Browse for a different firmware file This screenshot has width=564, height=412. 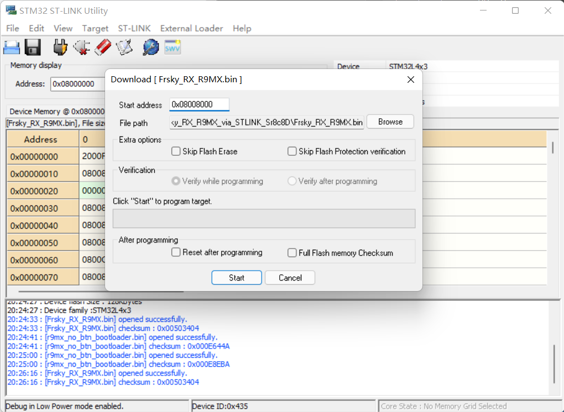click(390, 122)
